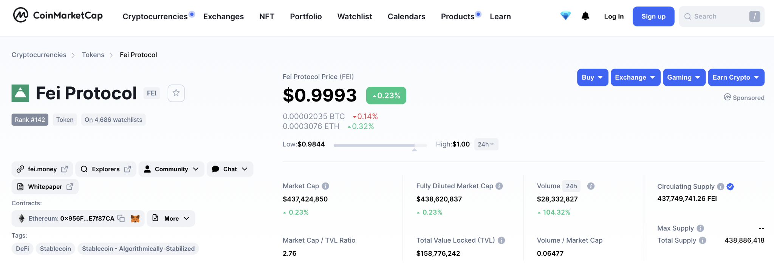Viewport: 774px width, 266px height.
Task: Open the fei.money website link
Action: click(x=42, y=169)
